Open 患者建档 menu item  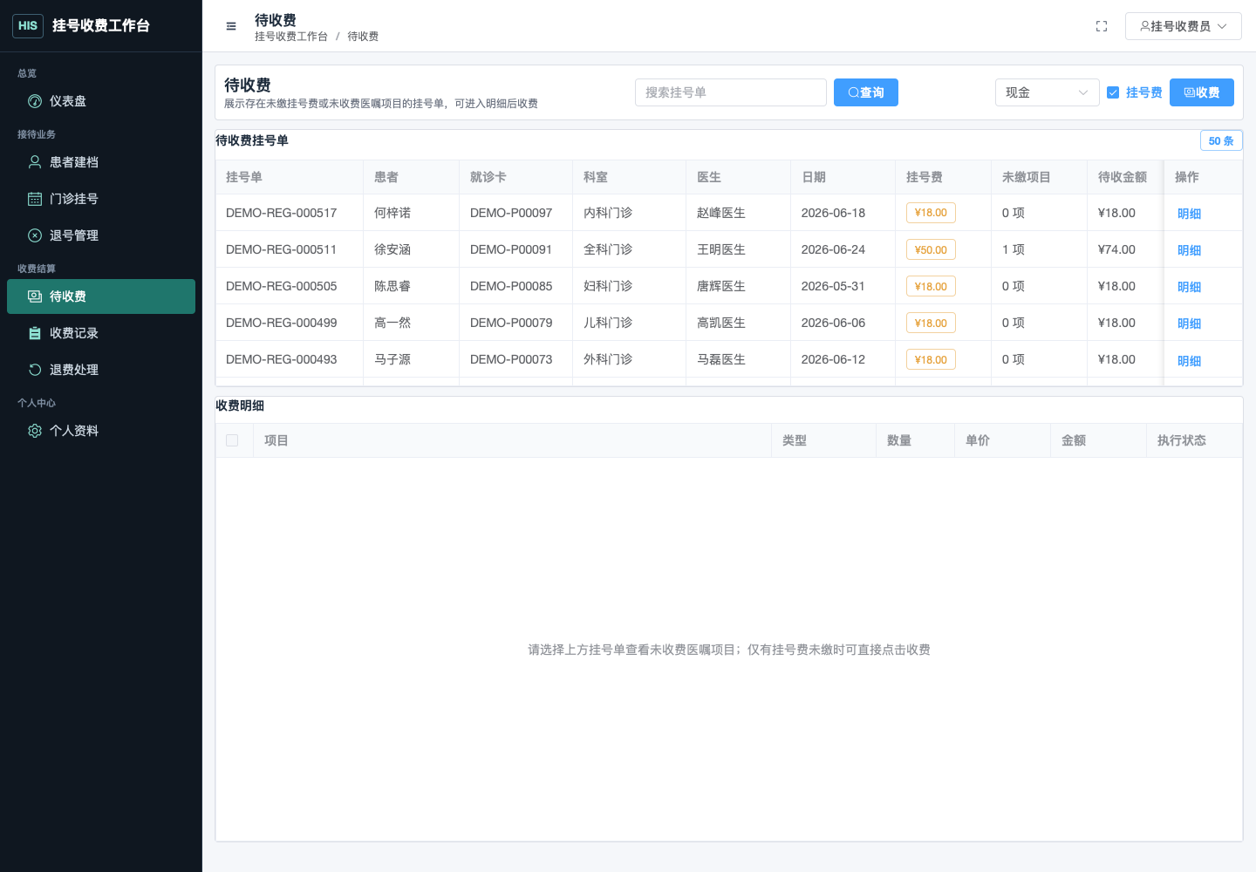pyautogui.click(x=101, y=162)
